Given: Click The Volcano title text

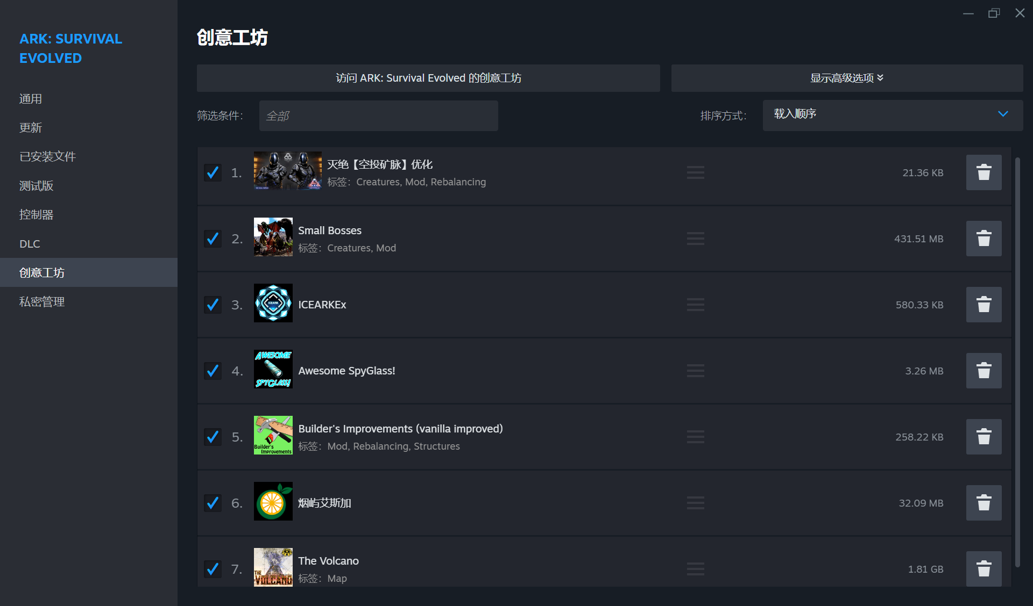Looking at the screenshot, I should coord(328,561).
